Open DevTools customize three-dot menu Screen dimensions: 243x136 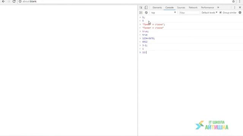[235, 8]
